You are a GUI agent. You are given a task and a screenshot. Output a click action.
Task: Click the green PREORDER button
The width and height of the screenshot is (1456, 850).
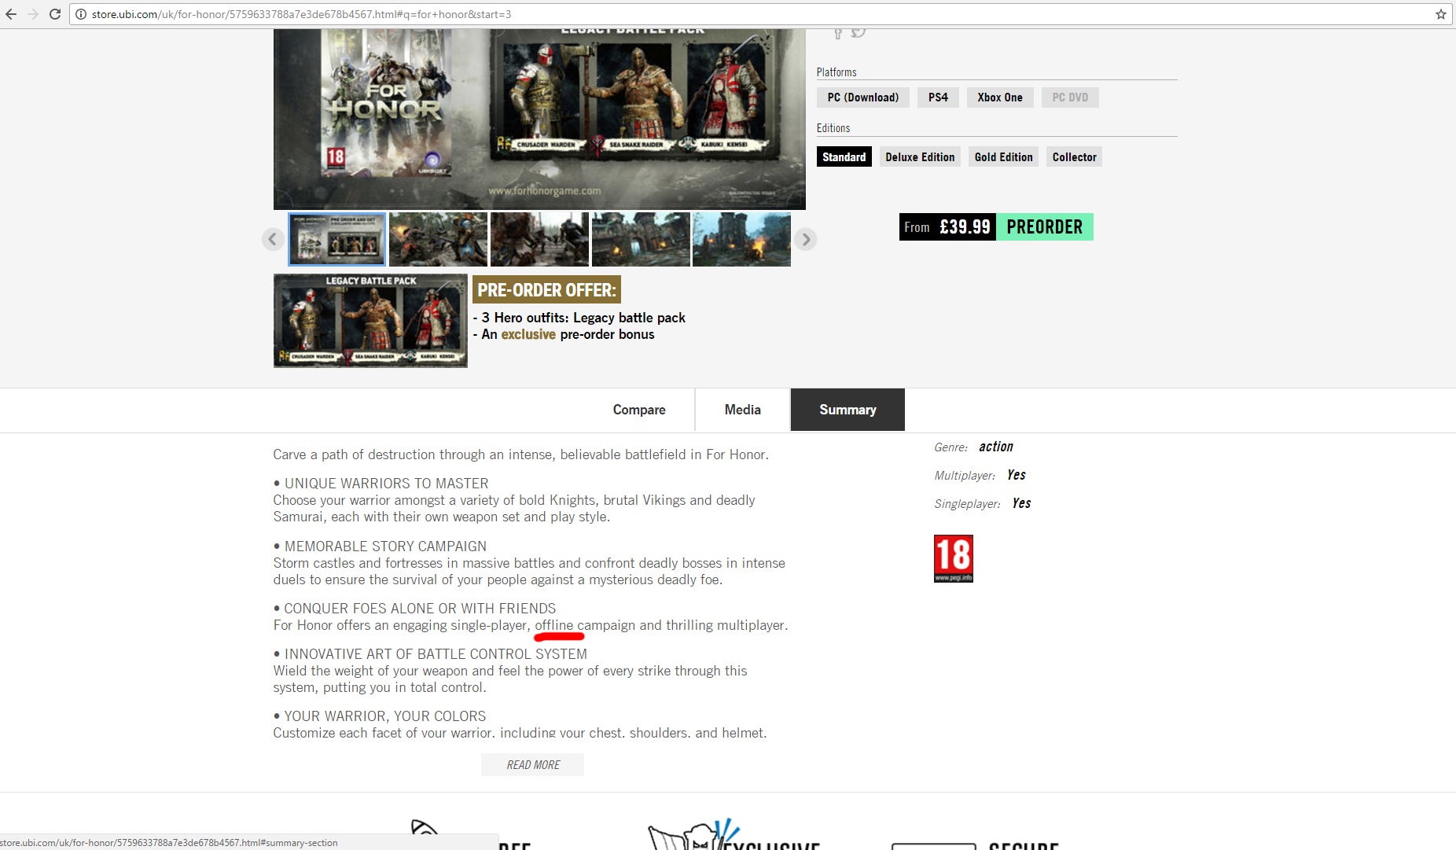pyautogui.click(x=1045, y=227)
